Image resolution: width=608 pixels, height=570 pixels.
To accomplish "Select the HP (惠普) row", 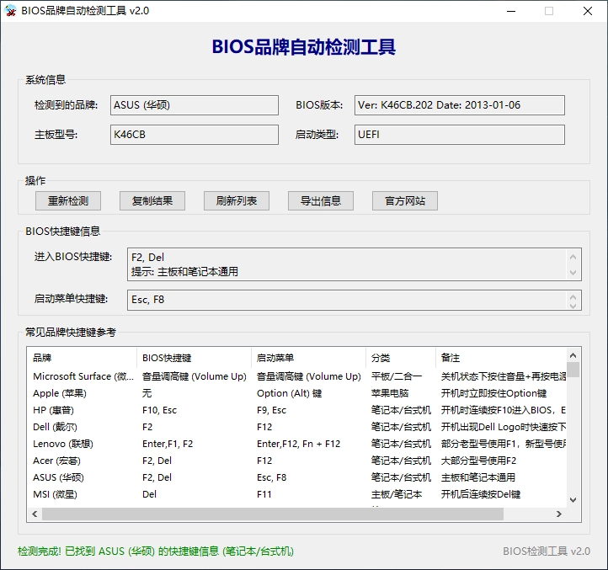I will 296,410.
